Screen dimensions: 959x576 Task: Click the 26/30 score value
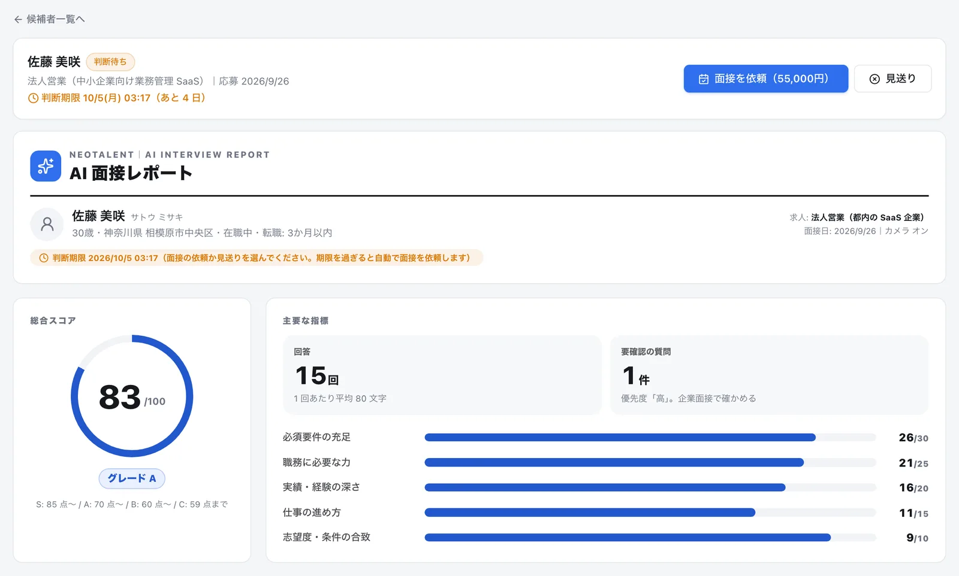913,438
